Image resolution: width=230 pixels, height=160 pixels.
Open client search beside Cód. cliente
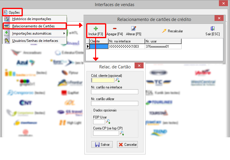point(118,80)
